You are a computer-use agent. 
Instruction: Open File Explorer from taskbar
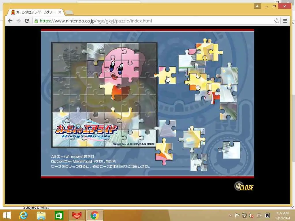41,215
